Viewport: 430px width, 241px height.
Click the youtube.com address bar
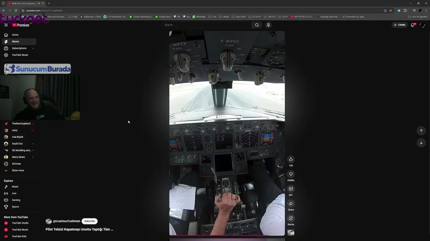(202, 10)
